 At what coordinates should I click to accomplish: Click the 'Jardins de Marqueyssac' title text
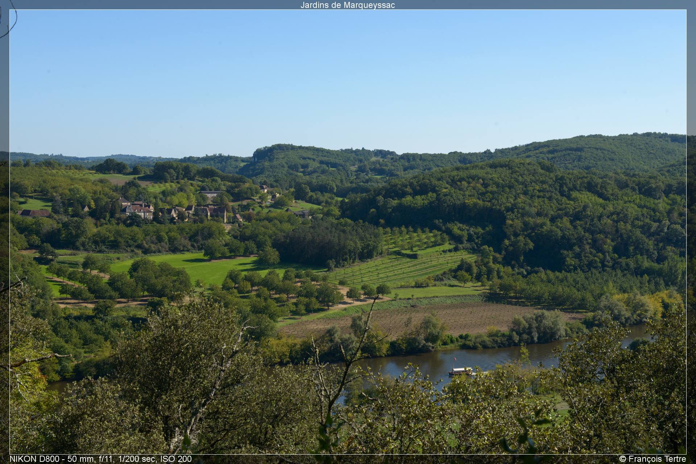(348, 5)
